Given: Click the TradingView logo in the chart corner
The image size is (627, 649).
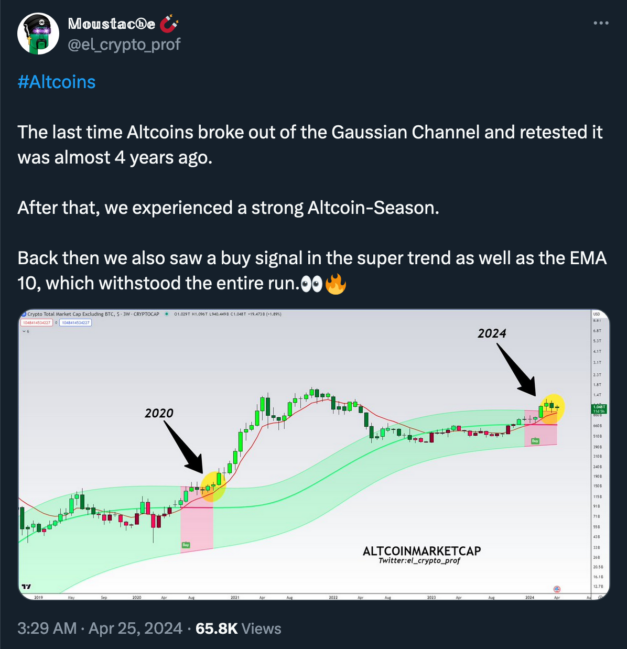Looking at the screenshot, I should (26, 586).
